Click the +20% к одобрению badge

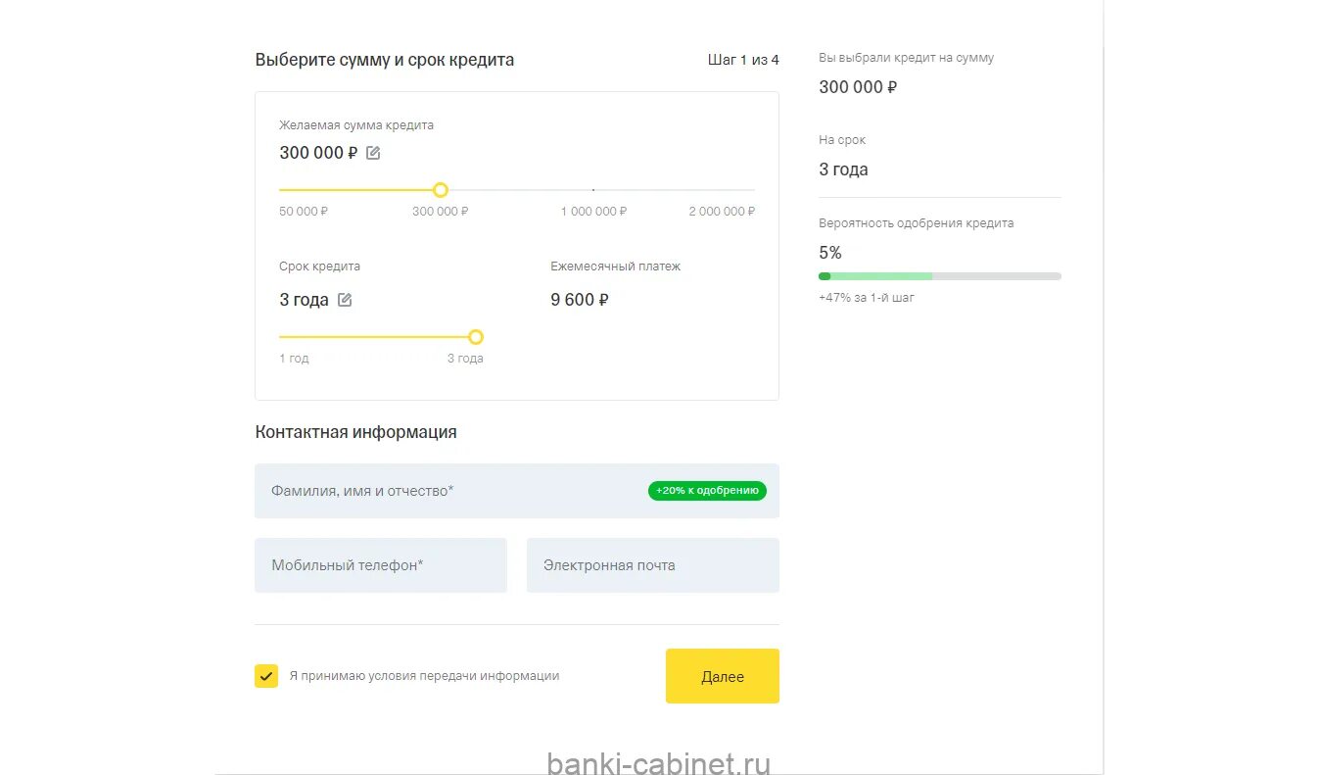(707, 491)
